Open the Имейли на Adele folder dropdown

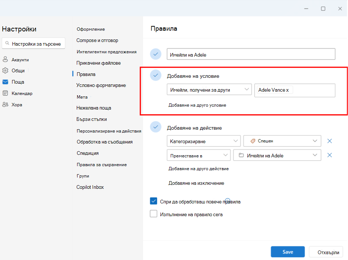[x=277, y=155]
